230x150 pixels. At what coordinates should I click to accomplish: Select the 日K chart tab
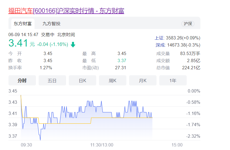coord(83,80)
